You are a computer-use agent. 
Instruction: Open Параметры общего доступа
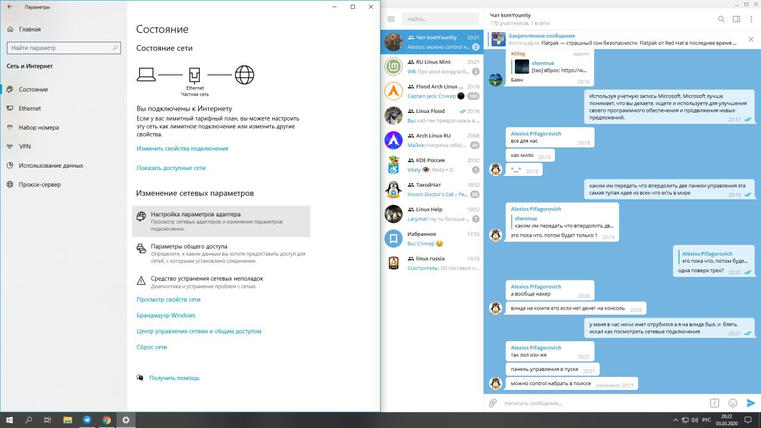click(221, 253)
